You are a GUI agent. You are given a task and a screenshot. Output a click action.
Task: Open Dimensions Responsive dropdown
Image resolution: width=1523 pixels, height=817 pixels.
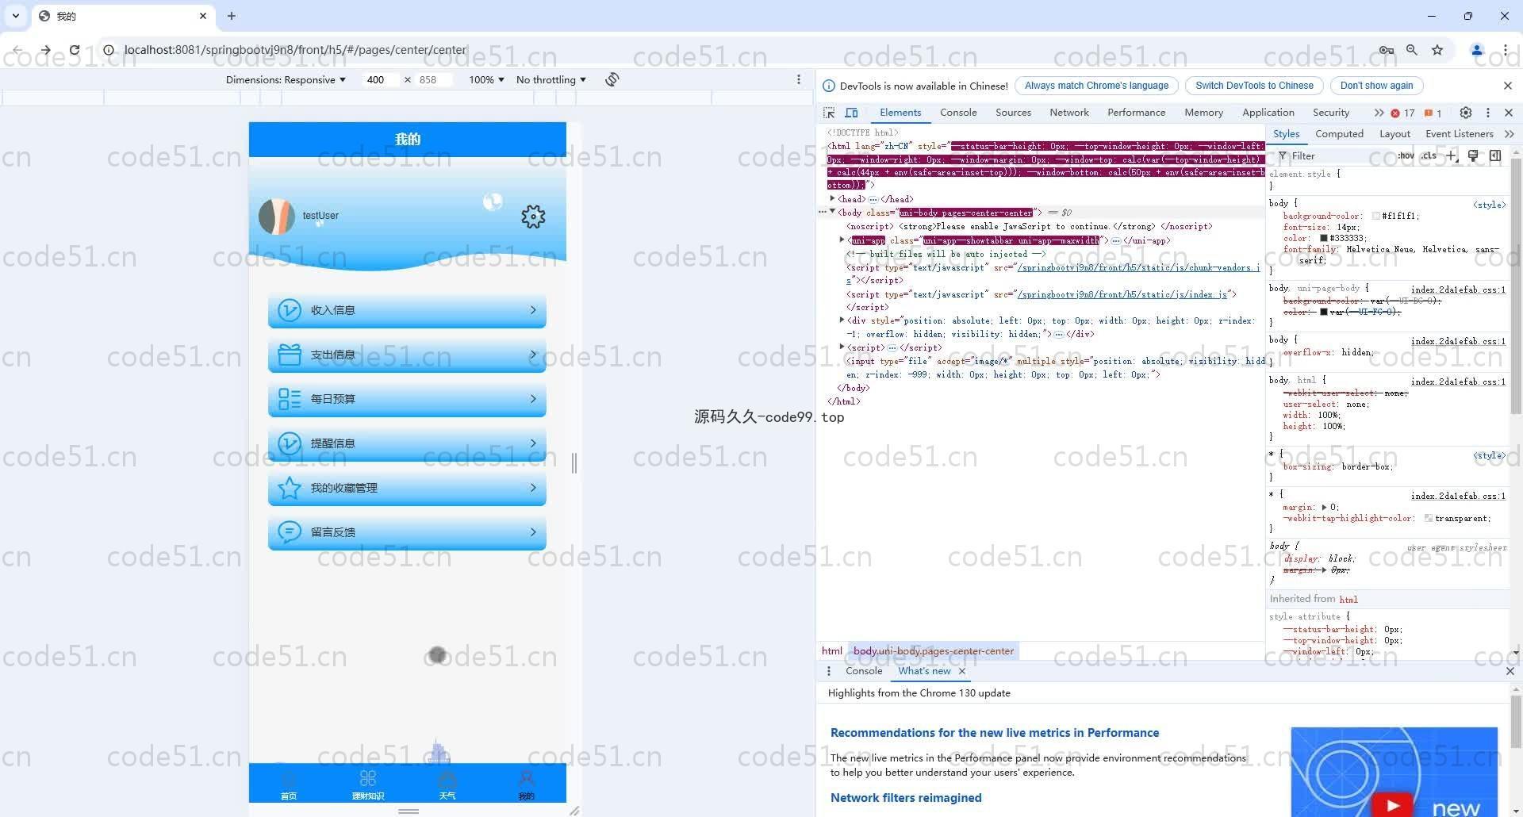pyautogui.click(x=286, y=79)
